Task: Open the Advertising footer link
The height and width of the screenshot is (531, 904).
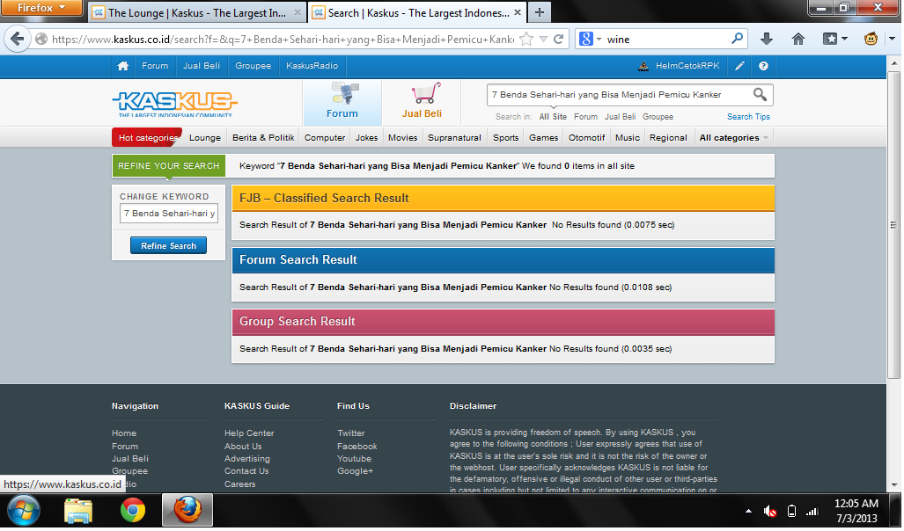Action: click(246, 458)
